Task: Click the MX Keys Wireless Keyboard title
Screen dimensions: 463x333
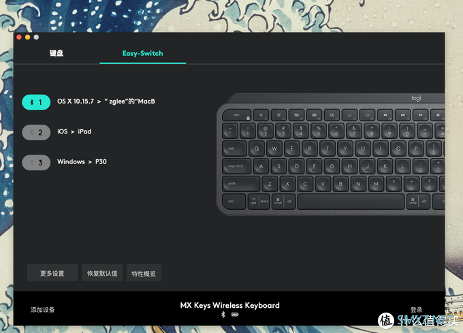Action: pos(229,305)
